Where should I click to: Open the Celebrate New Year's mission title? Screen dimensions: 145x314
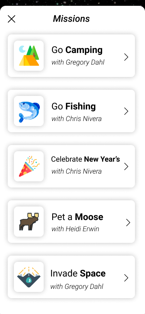(85, 159)
